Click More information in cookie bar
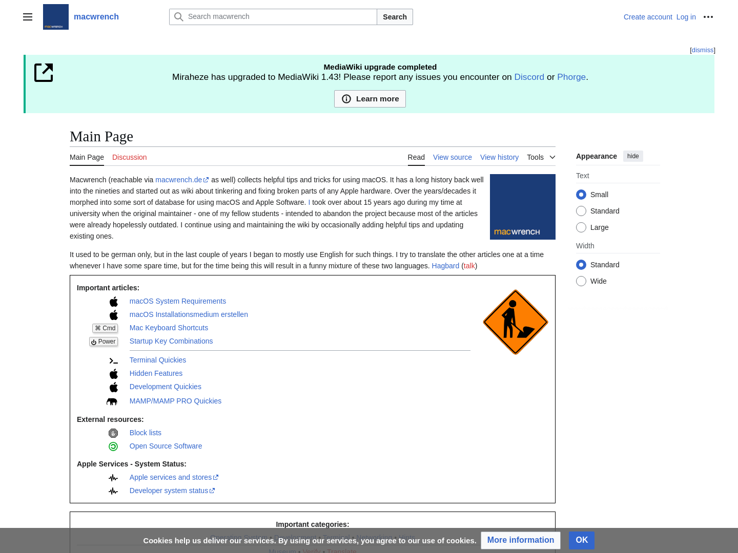Viewport: 738px width, 553px height. [x=521, y=540]
